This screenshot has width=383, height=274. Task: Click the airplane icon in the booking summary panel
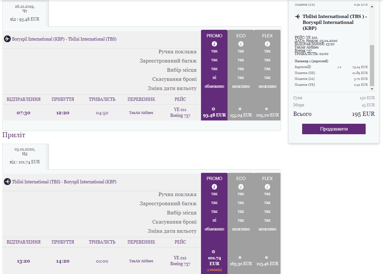(x=298, y=16)
